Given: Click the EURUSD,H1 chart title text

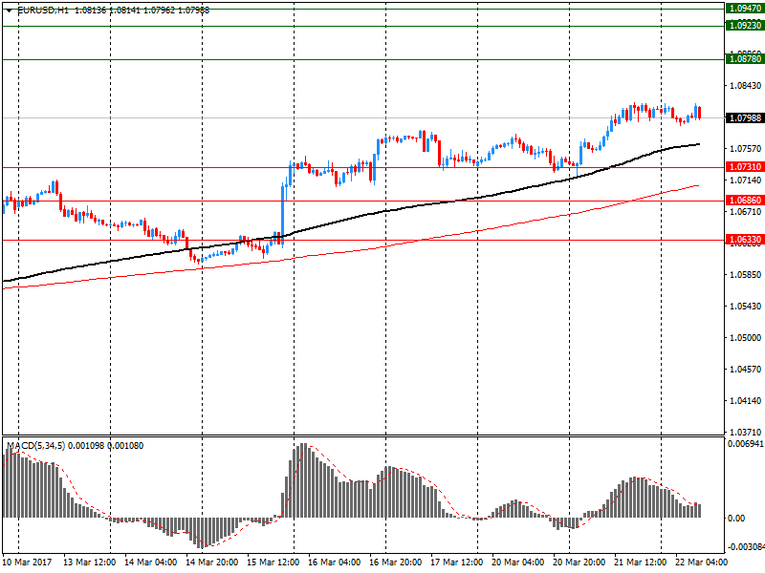Looking at the screenshot, I should (x=43, y=11).
